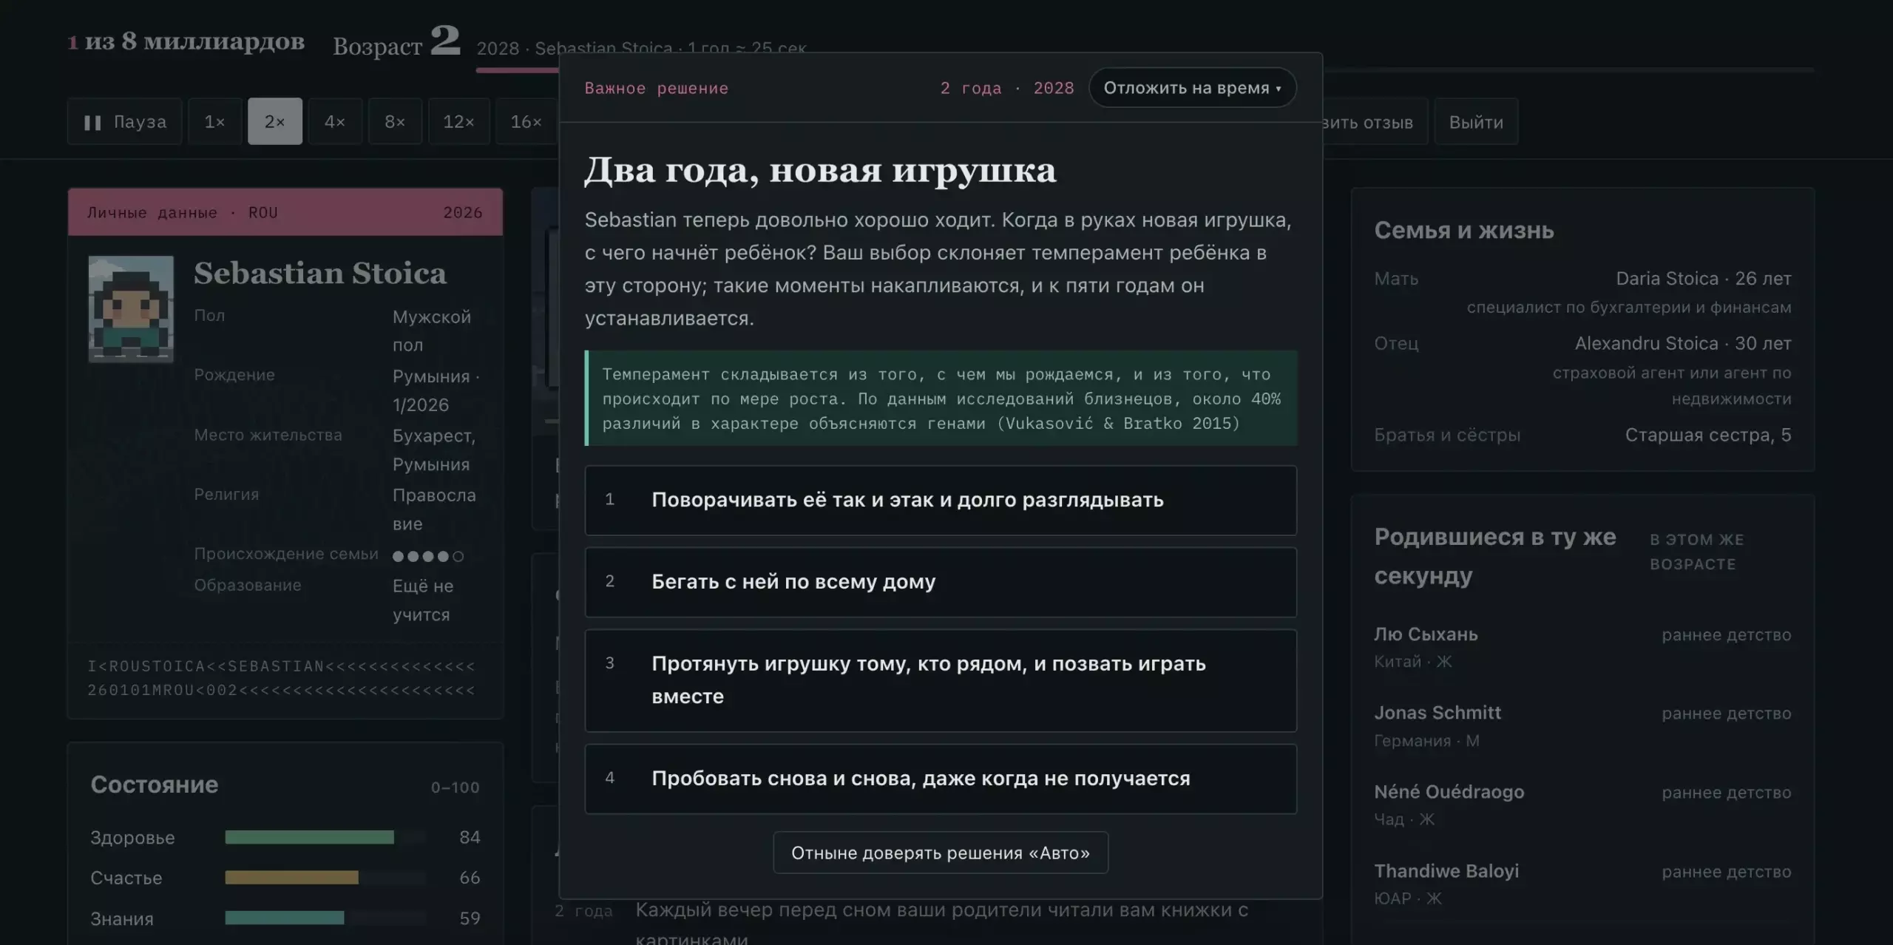1893x945 pixels.
Task: Open Jonas Schmitt peer entry
Action: [x=1582, y=726]
